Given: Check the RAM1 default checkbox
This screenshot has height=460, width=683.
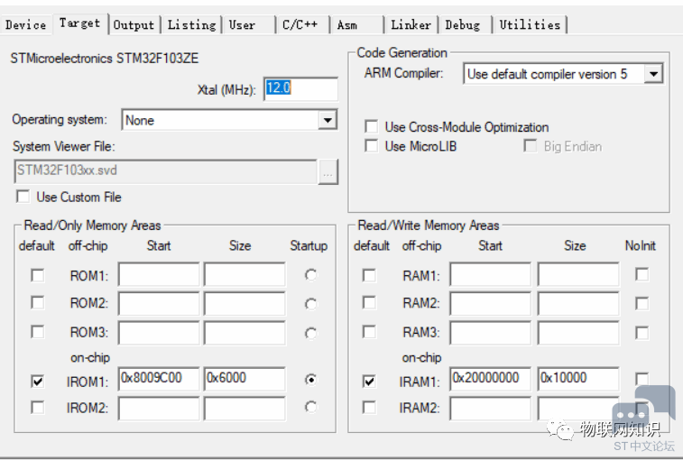Looking at the screenshot, I should (369, 275).
